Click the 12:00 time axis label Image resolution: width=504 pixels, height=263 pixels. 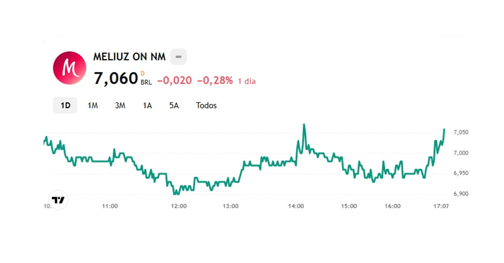click(179, 206)
